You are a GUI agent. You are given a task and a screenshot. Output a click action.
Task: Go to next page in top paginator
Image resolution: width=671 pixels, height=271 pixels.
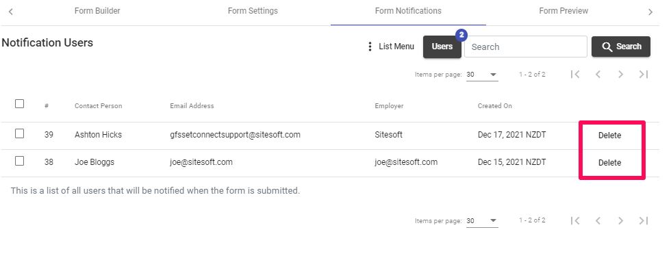620,75
